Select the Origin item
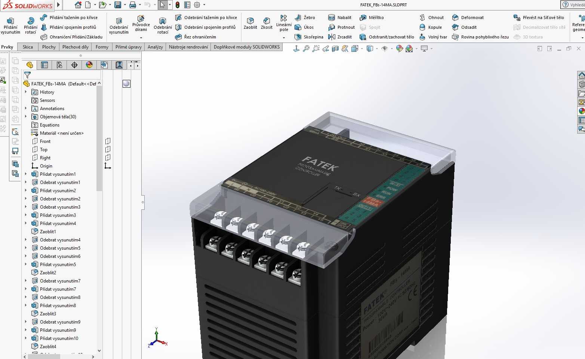 46,166
